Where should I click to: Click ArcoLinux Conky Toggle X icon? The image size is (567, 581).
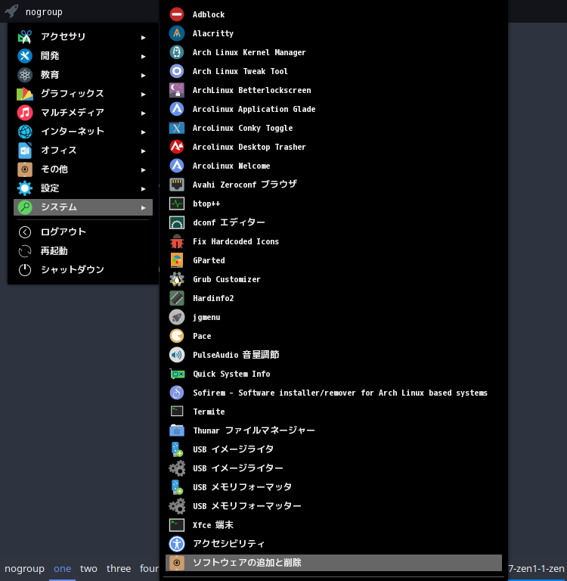click(x=177, y=128)
